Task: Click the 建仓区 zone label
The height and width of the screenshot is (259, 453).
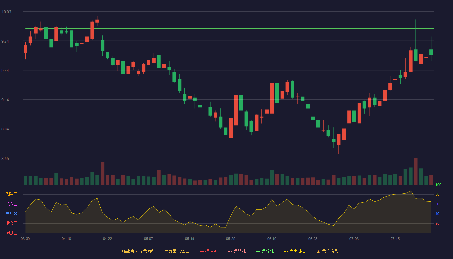Action: 11,223
